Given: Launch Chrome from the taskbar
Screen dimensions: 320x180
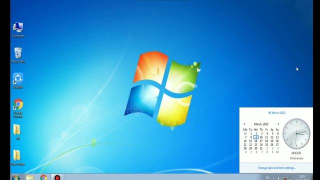Looking at the screenshot, I should click(43, 177).
